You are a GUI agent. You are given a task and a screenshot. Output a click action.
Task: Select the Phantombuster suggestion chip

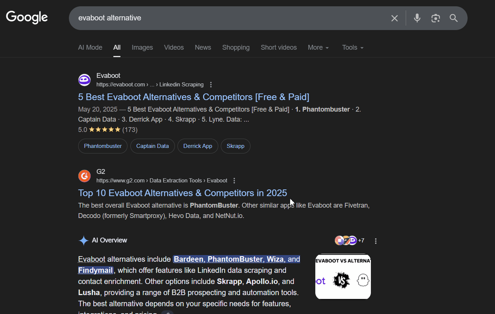[x=103, y=146]
